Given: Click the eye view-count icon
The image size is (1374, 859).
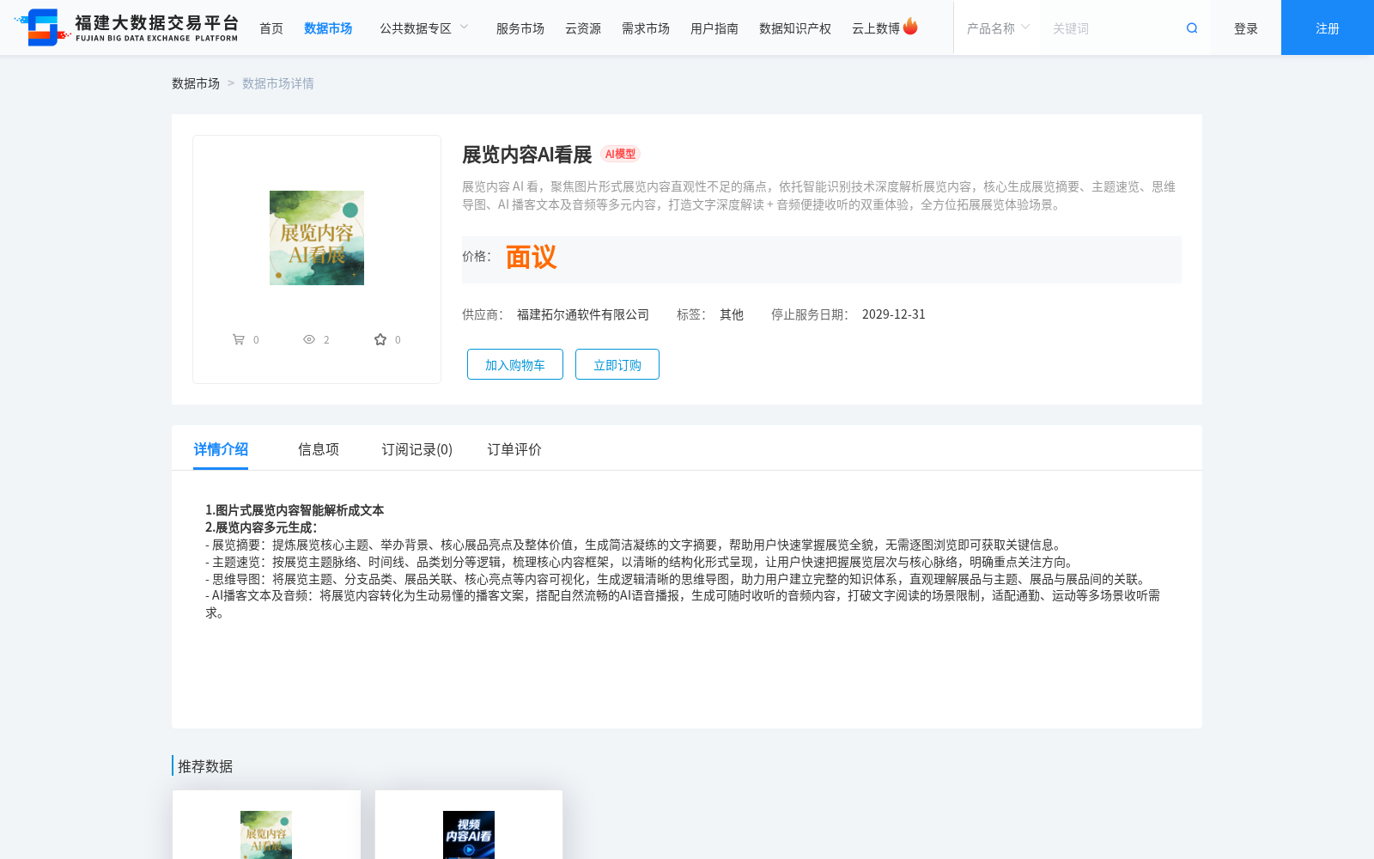Looking at the screenshot, I should (x=309, y=339).
